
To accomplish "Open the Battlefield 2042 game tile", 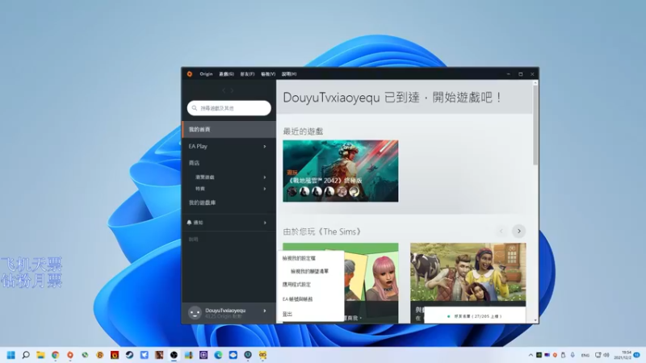I will pyautogui.click(x=340, y=171).
